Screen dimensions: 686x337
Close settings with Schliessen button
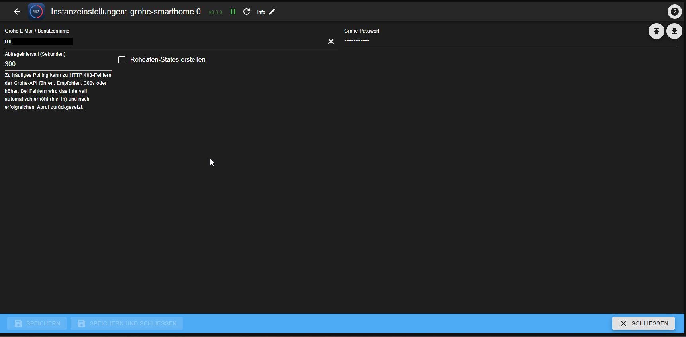coord(643,323)
